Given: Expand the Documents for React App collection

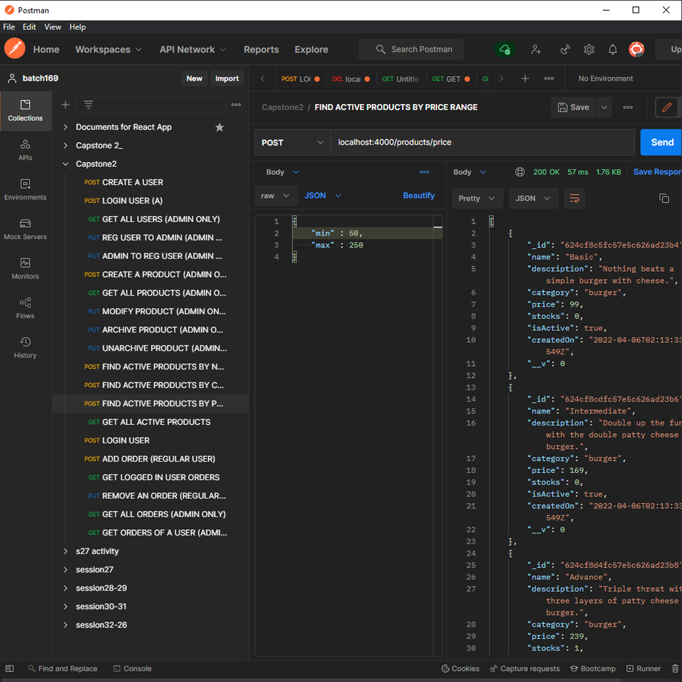Looking at the screenshot, I should coord(65,127).
